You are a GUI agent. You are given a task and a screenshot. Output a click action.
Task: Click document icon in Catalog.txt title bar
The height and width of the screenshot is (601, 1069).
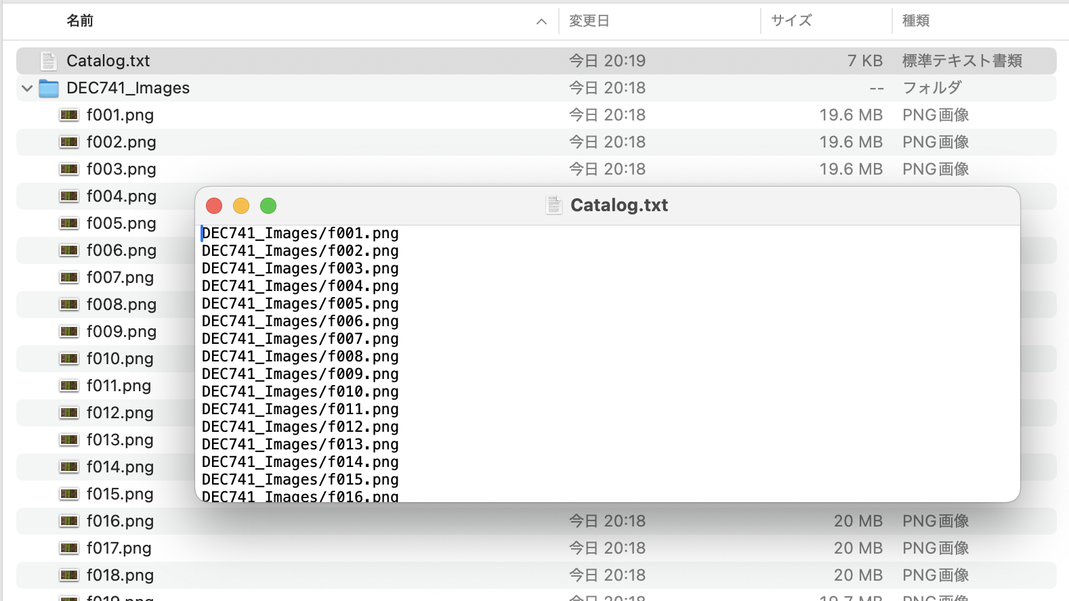coord(554,205)
